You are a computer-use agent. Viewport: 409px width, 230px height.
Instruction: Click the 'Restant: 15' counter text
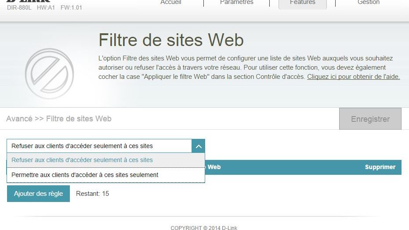click(x=92, y=194)
